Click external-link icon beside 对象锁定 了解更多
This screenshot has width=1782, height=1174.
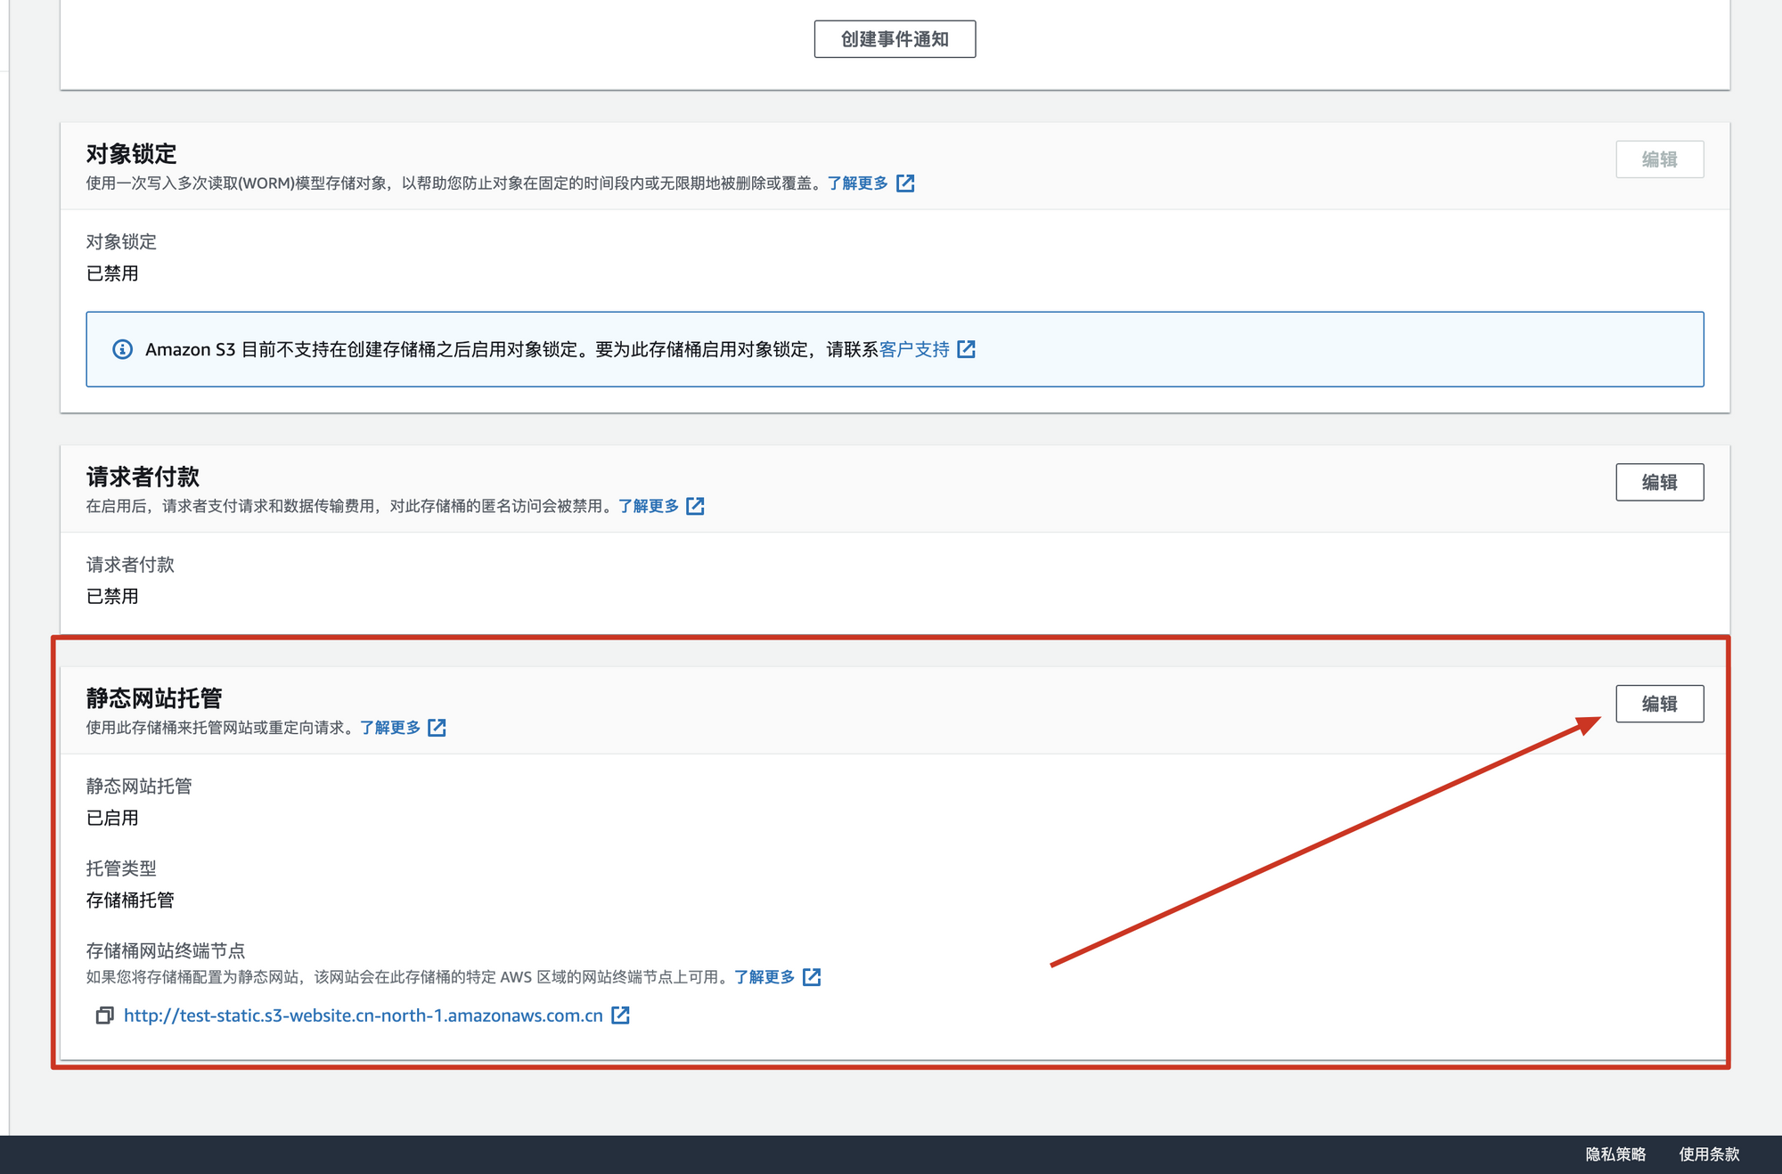click(x=905, y=183)
